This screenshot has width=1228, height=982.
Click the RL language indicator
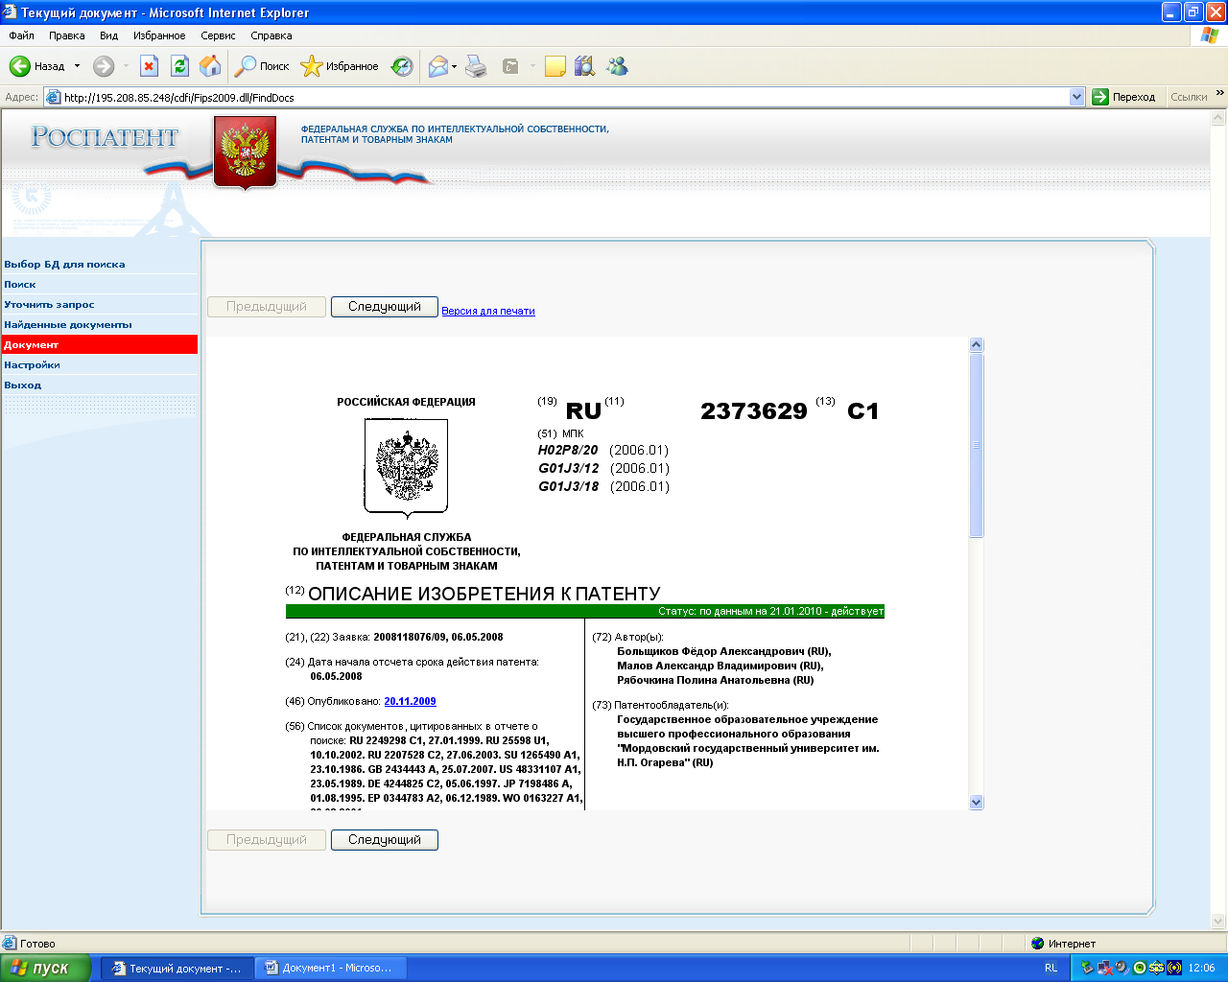(x=1051, y=969)
